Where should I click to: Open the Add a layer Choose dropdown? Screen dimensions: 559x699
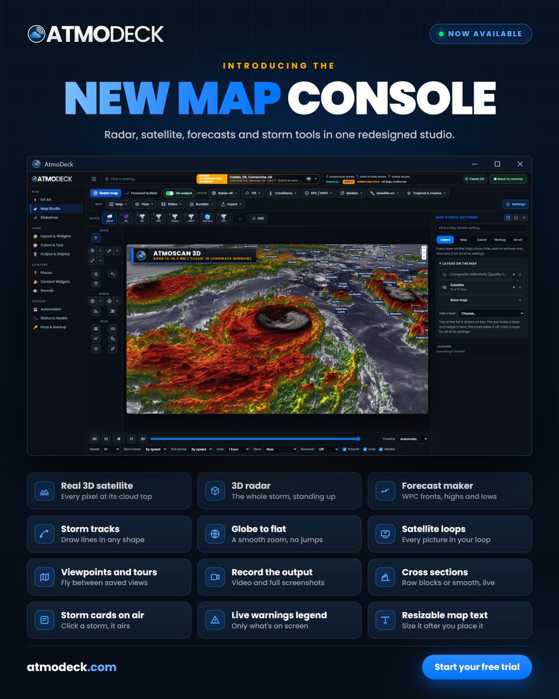point(491,313)
